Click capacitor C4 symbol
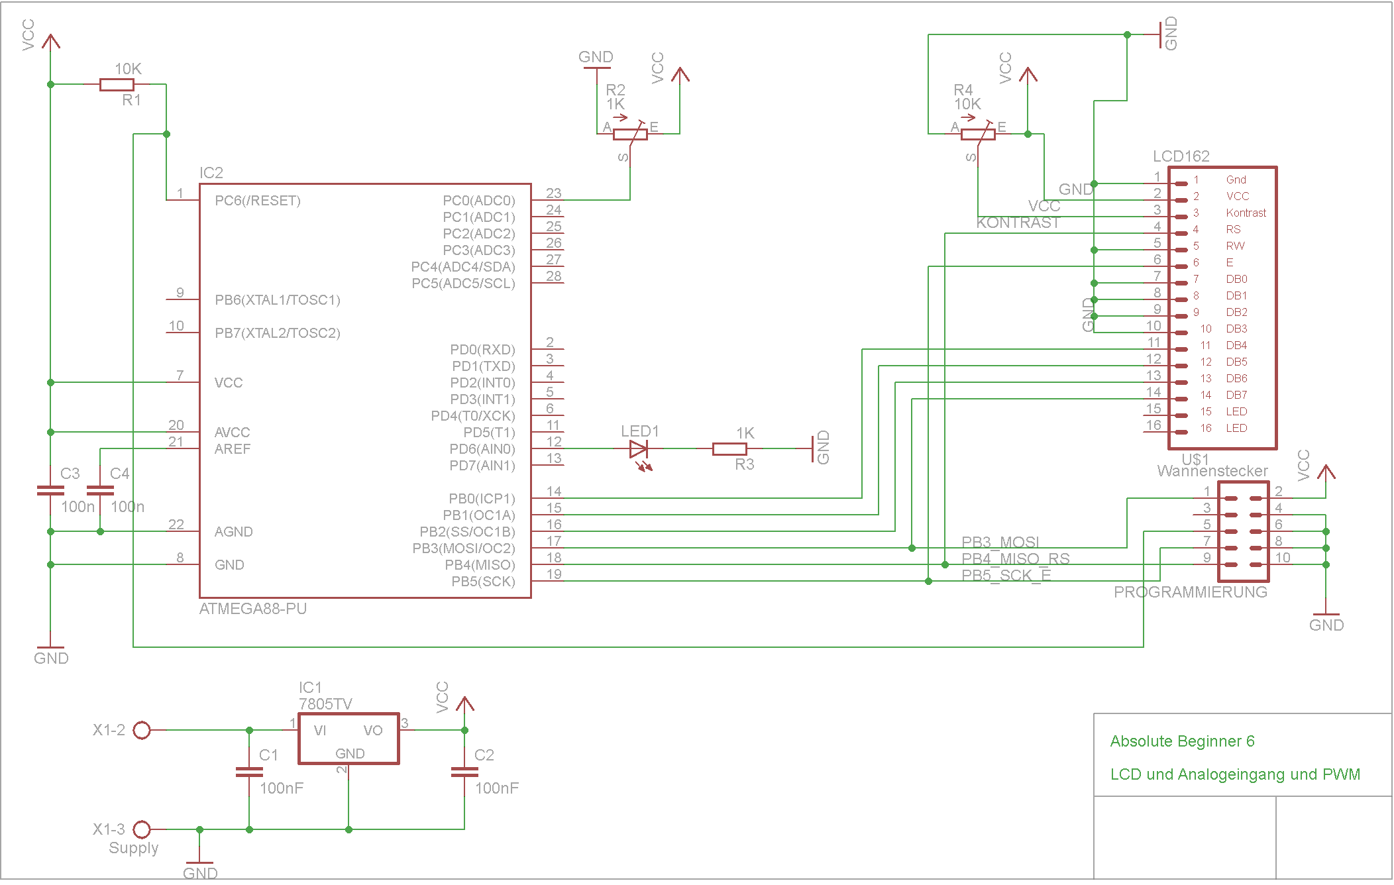This screenshot has height=885, width=1394. (x=100, y=491)
